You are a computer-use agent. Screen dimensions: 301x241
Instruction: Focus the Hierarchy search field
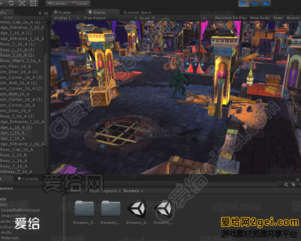22,18
